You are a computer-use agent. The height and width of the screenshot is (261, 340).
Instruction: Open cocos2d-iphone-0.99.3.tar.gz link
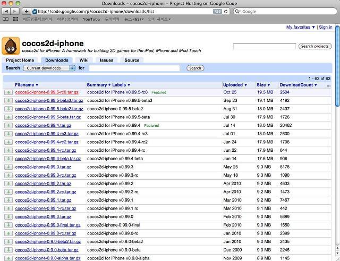(x=43, y=167)
